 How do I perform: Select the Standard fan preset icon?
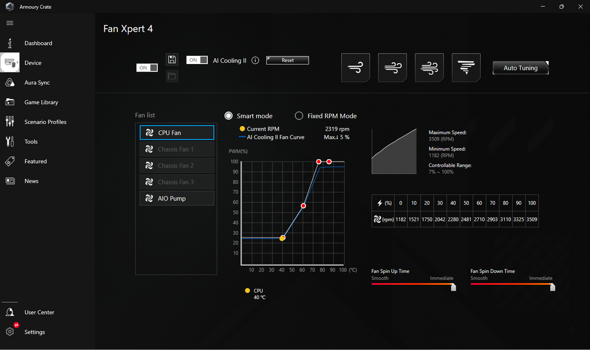point(392,68)
